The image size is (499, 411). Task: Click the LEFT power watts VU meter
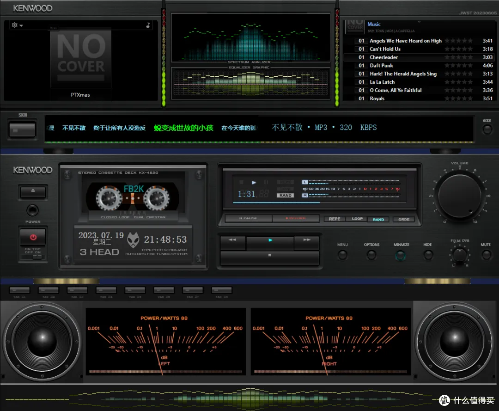click(166, 342)
